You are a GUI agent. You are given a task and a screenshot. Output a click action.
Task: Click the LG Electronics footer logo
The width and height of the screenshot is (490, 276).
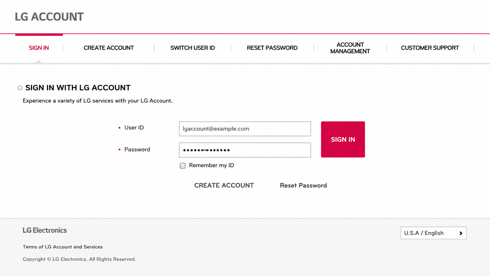pos(45,230)
